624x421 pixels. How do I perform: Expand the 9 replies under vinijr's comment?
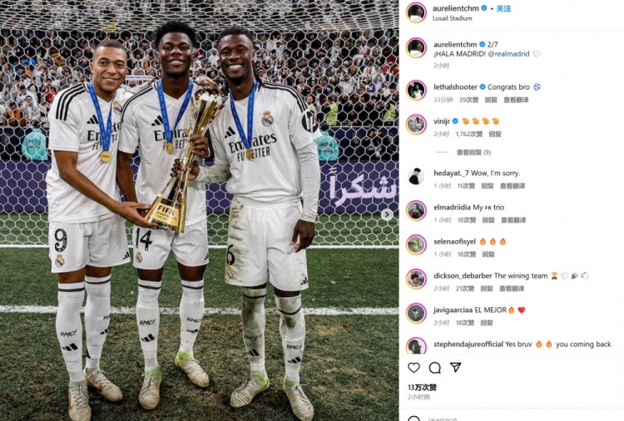473,152
